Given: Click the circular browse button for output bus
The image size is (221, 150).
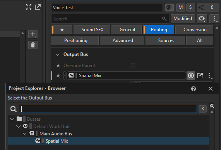Looking at the screenshot, I should point(191,76).
